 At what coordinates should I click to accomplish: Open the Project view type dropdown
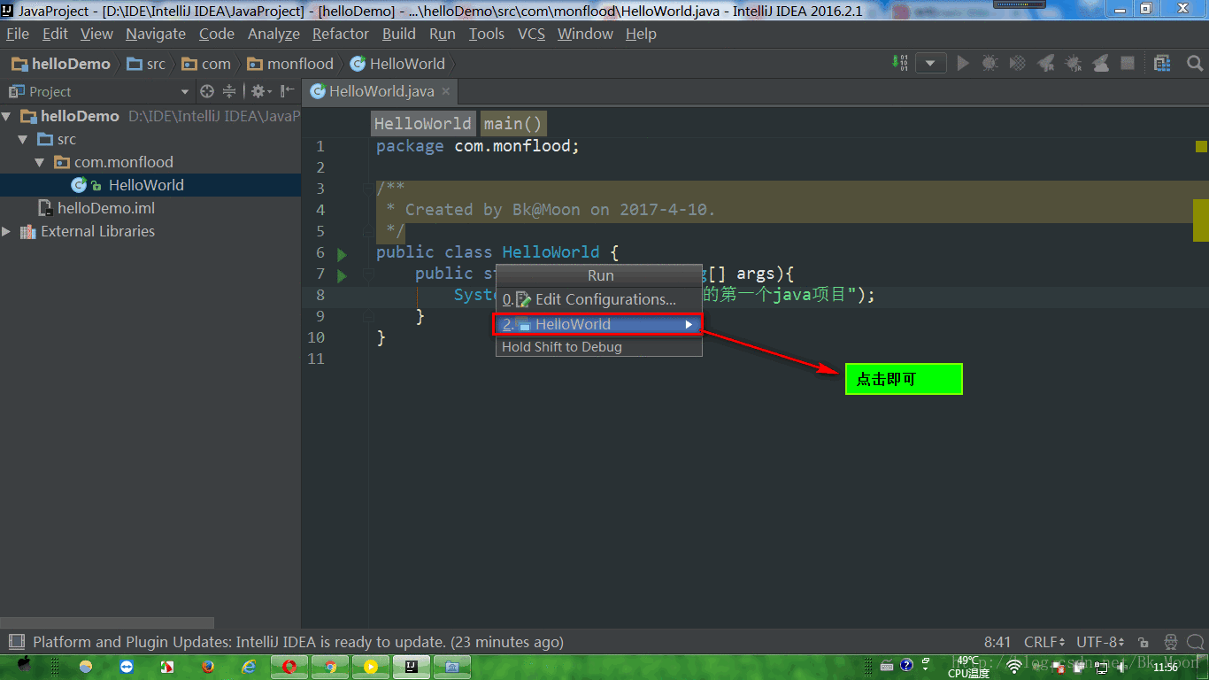click(x=185, y=91)
